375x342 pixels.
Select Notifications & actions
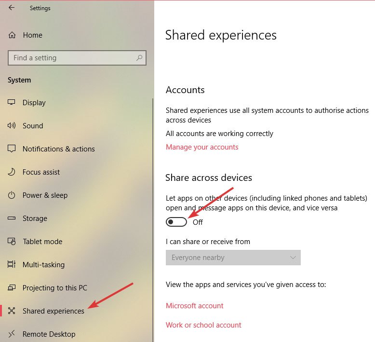coord(59,149)
